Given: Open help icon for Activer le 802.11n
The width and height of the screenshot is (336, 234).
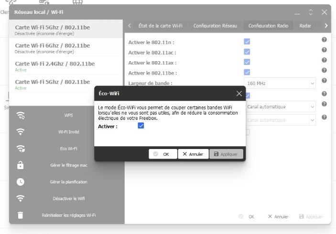Looking at the screenshot, I should click(x=324, y=40).
